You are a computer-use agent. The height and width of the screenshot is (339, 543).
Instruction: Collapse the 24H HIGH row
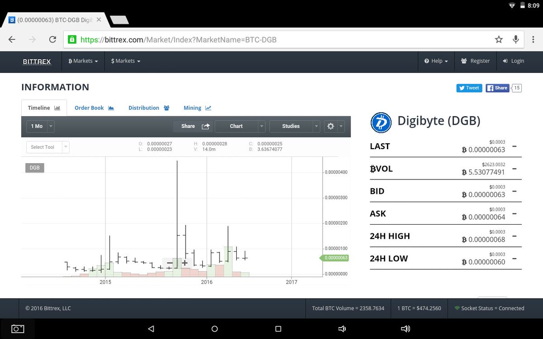tap(514, 236)
